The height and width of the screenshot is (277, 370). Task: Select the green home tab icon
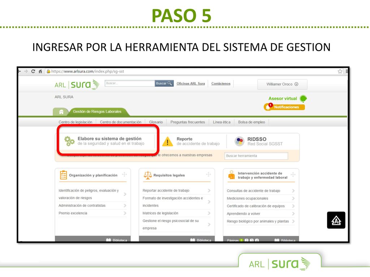[61, 112]
